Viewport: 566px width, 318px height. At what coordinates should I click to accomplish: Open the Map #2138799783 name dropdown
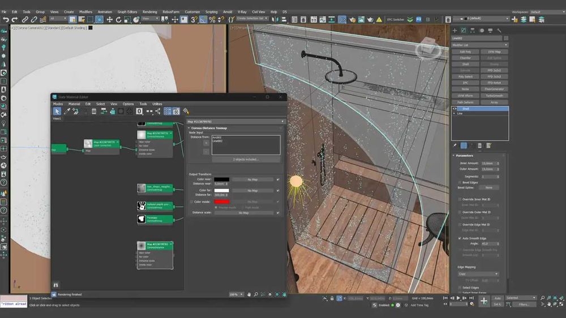(x=235, y=122)
